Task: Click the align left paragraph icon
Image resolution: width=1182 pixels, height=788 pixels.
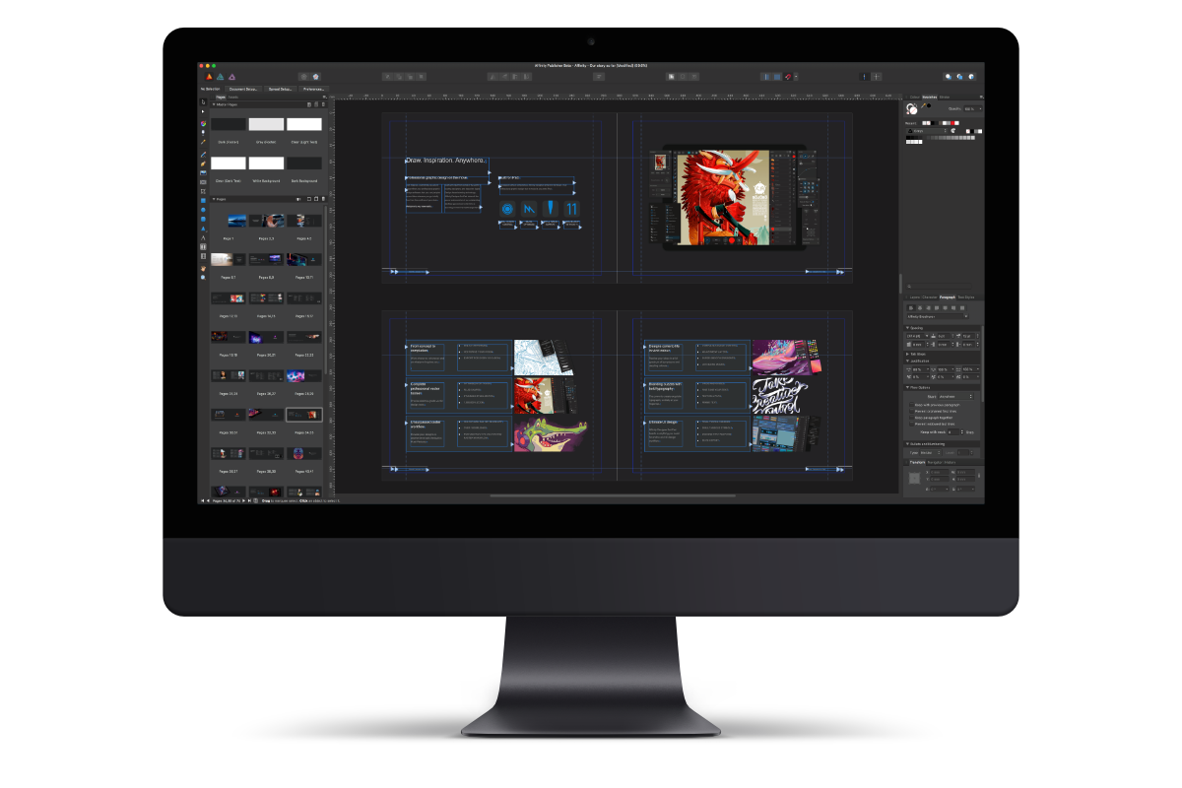Action: [911, 308]
